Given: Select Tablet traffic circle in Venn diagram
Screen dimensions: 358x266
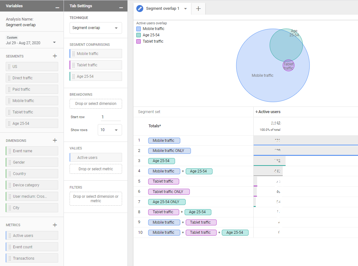Looking at the screenshot, I should [x=288, y=65].
